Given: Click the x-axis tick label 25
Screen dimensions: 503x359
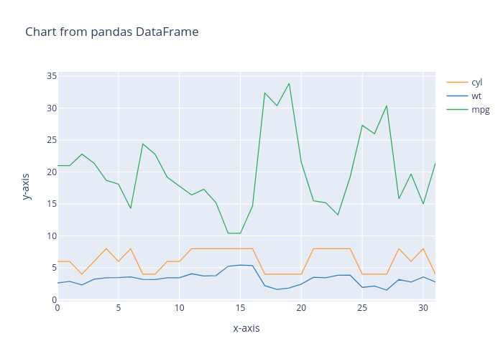Looking at the screenshot, I should click(362, 308).
